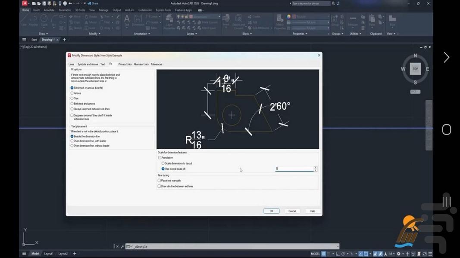Click the overall scale value field

point(294,169)
